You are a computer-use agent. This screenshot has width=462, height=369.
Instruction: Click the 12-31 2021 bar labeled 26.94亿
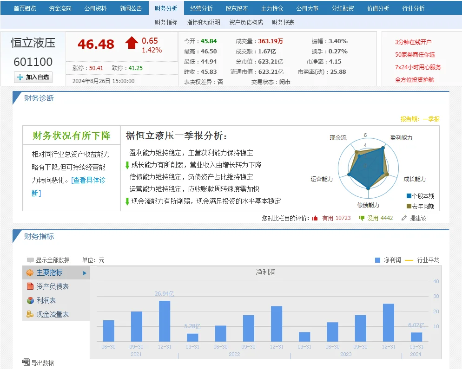pyautogui.click(x=165, y=321)
